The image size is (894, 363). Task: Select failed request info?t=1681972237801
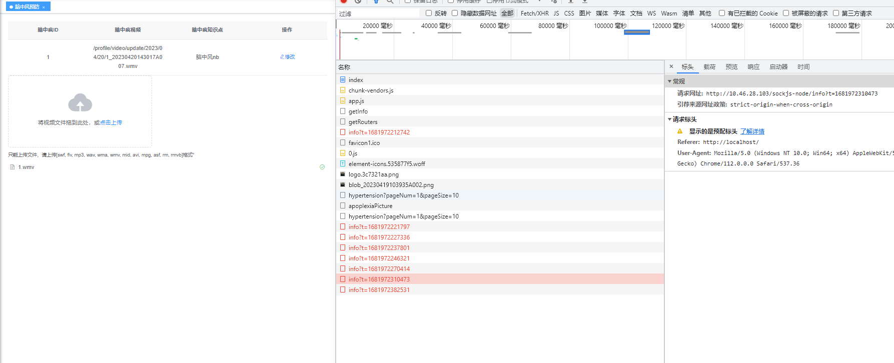(500, 248)
